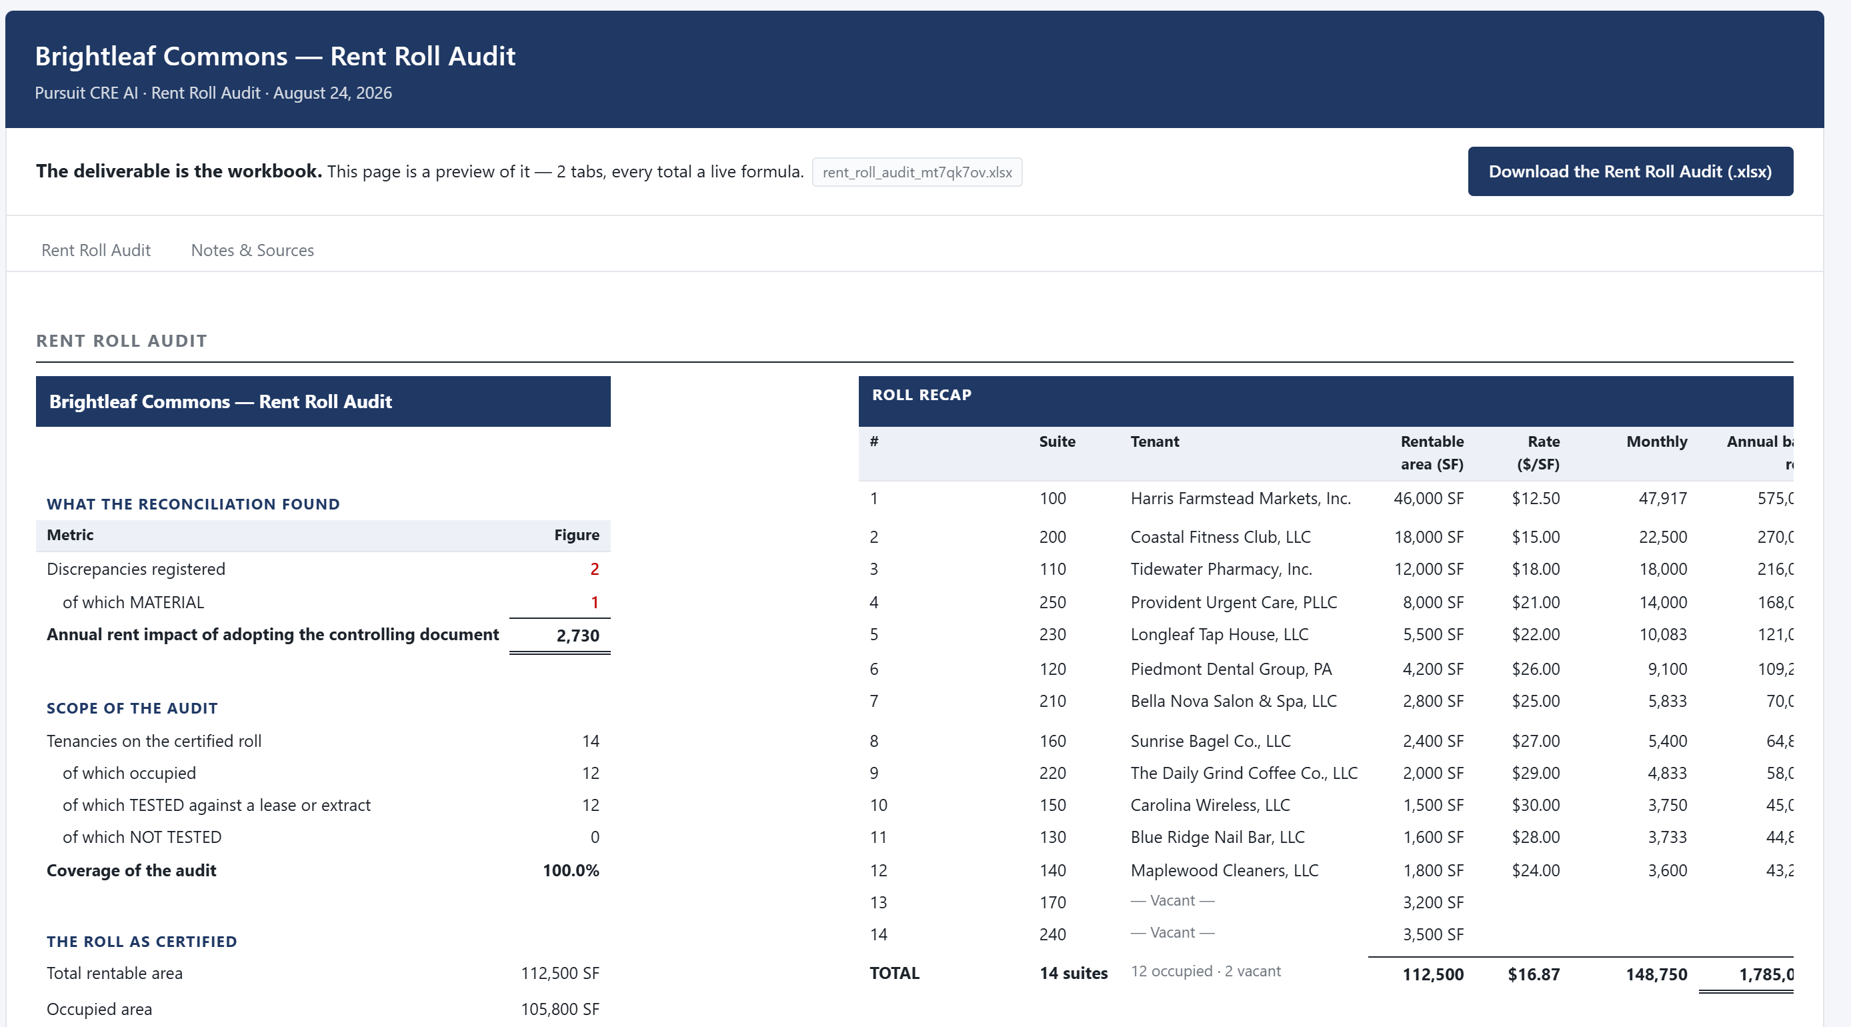Select the Suite column header

pos(1057,441)
